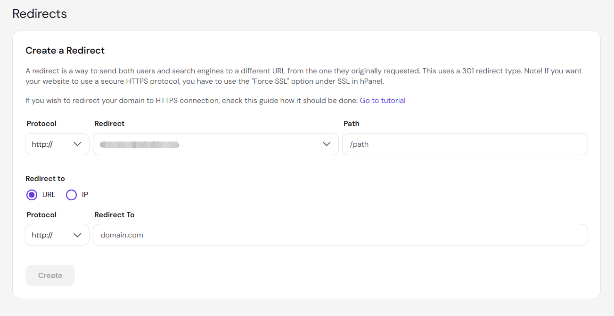Select the URL radio button
Viewport: 614px width, 316px height.
(x=32, y=195)
